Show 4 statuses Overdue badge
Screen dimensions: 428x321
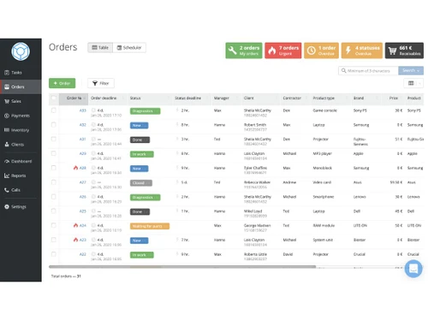(362, 51)
